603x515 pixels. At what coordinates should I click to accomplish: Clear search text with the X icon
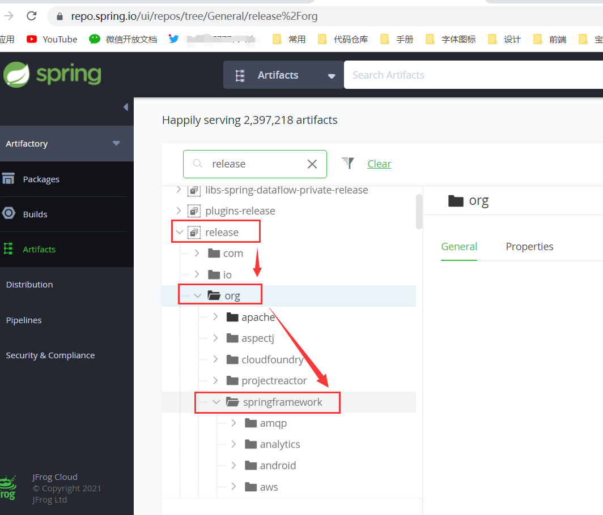[x=312, y=164]
